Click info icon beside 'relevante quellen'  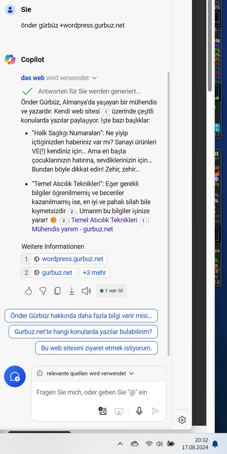[x=40, y=373]
